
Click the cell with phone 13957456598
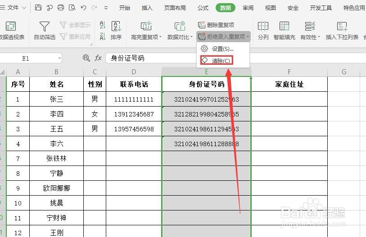134,129
